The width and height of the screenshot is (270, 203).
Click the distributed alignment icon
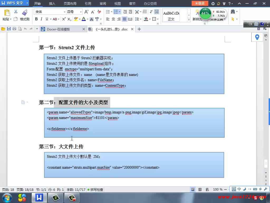(x=130, y=19)
